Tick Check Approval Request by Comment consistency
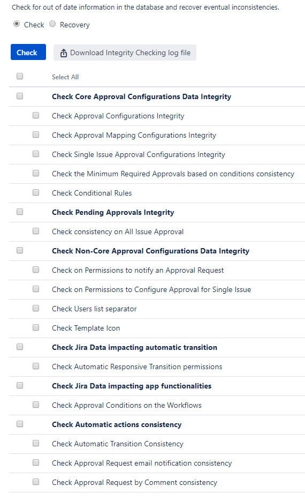The width and height of the screenshot is (305, 501). [36, 482]
